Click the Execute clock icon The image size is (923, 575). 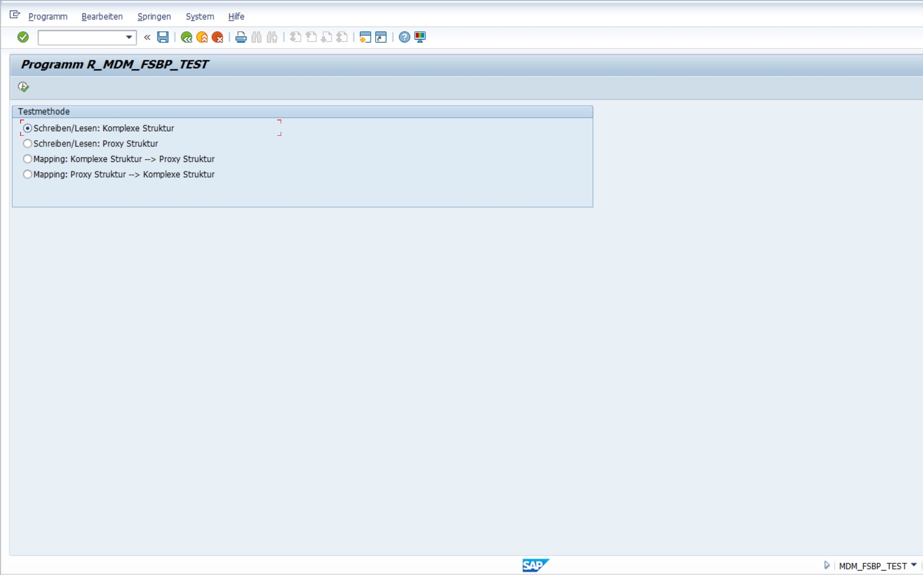(23, 87)
